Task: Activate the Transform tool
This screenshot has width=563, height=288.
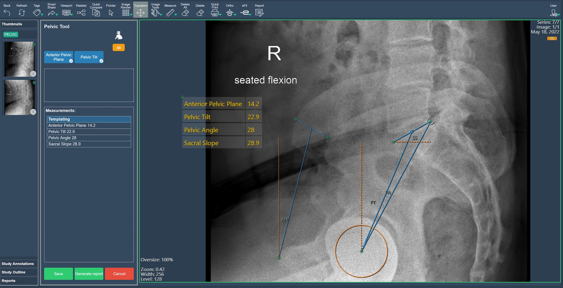Action: 141,13
